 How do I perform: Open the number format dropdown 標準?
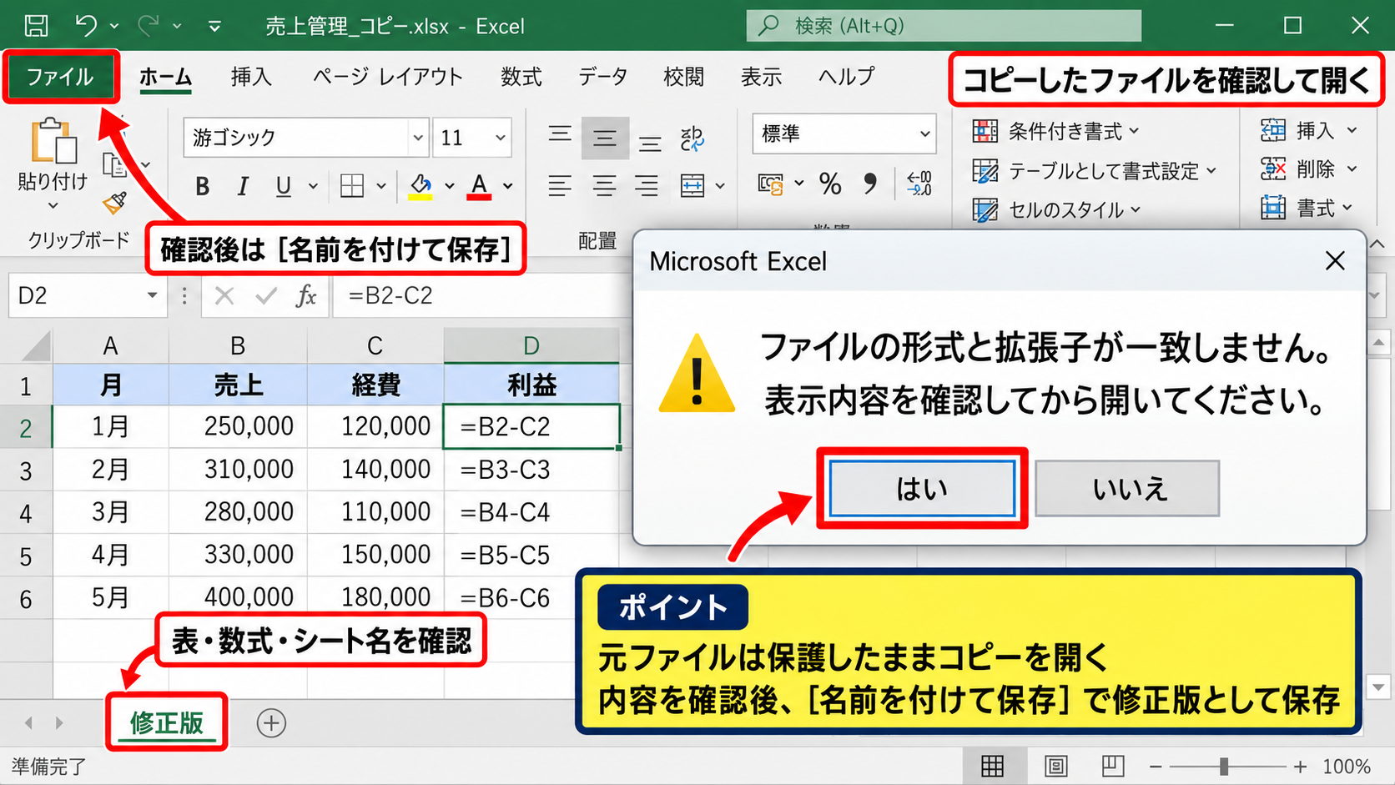(x=924, y=133)
